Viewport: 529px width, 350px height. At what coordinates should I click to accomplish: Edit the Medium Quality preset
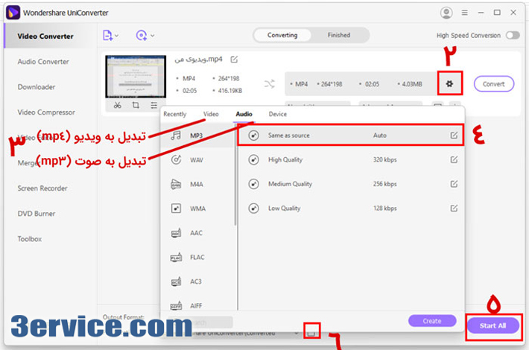454,184
